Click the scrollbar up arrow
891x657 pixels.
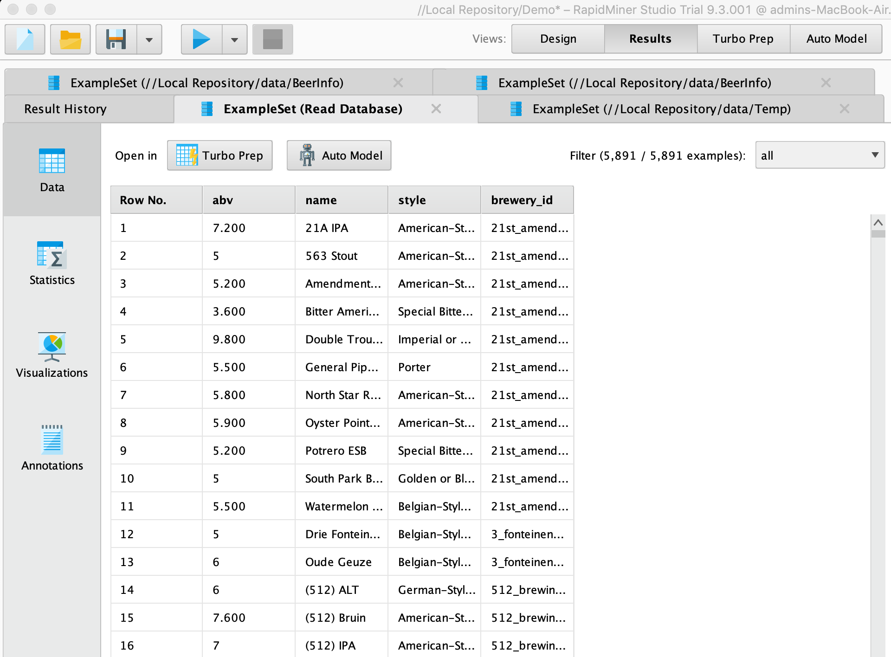tap(878, 222)
